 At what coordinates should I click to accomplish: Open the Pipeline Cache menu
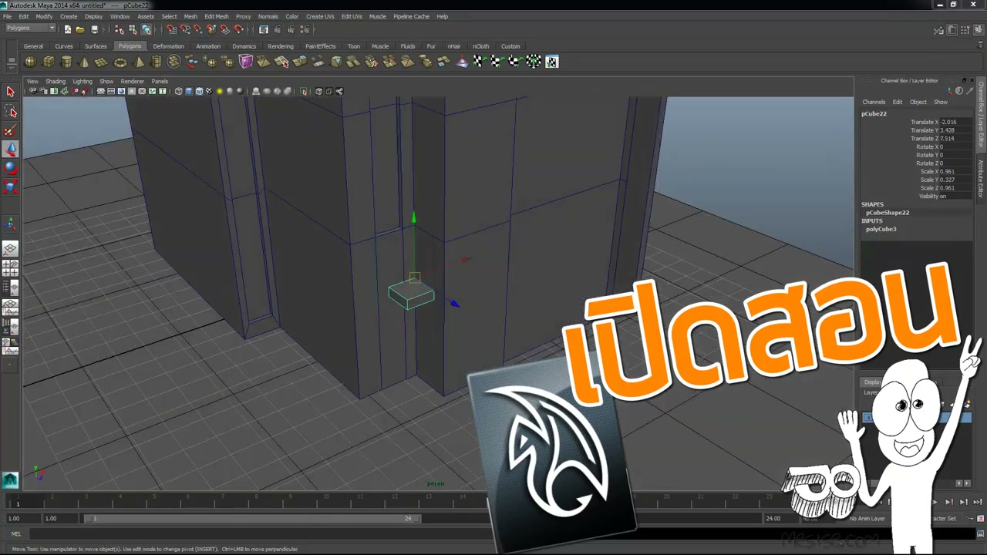pos(411,16)
